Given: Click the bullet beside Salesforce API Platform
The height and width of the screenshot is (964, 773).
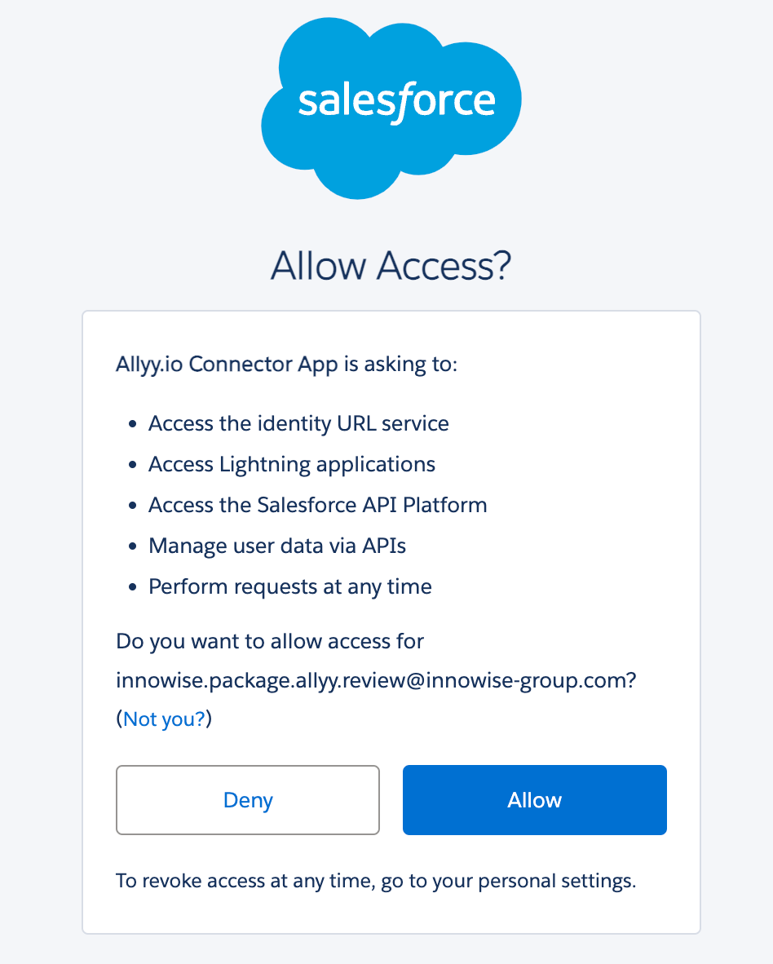Looking at the screenshot, I should [131, 506].
